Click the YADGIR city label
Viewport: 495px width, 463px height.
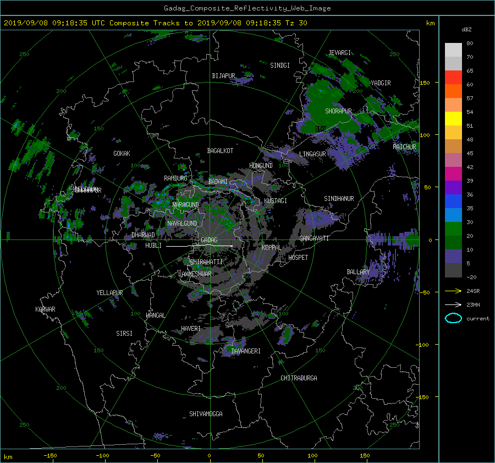(x=381, y=83)
